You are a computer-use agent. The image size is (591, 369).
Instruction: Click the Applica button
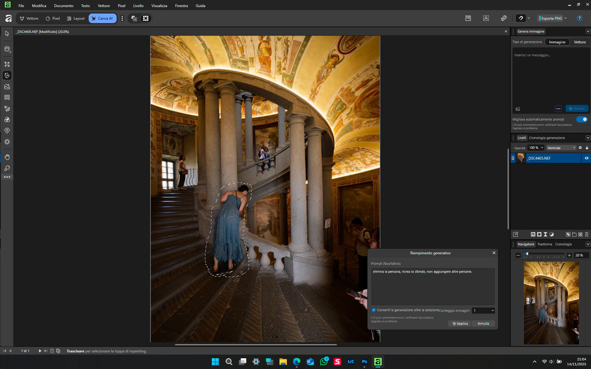(459, 323)
